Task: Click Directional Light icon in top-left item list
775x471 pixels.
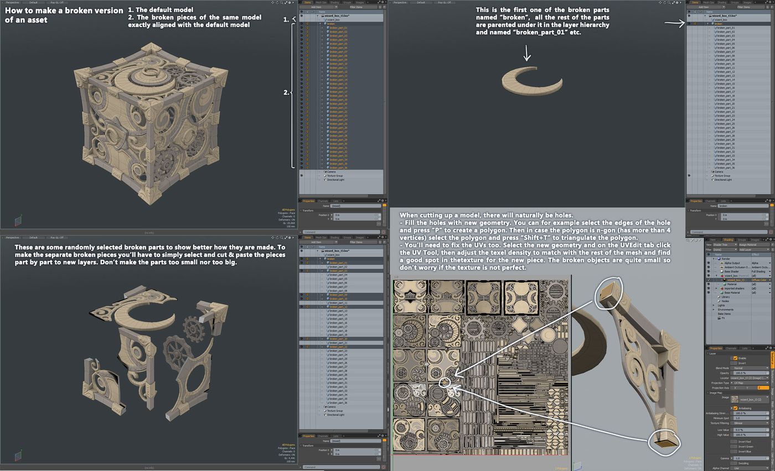Action: (x=325, y=180)
